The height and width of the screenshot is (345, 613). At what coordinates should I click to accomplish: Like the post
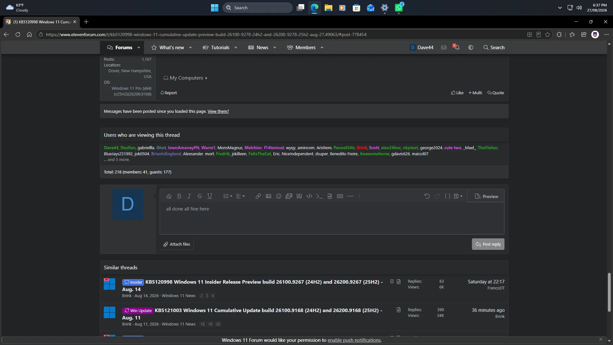[x=457, y=93]
